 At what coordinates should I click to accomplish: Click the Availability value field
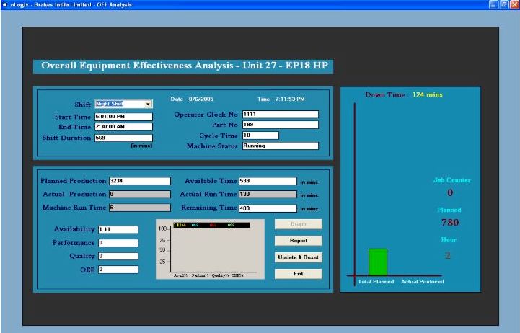(118, 229)
